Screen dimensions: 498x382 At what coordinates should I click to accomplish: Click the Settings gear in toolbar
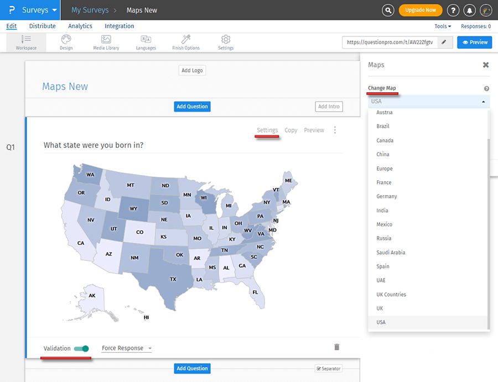pyautogui.click(x=226, y=40)
